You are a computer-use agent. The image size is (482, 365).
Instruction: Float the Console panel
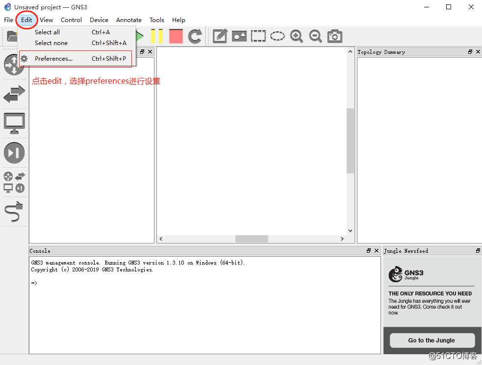pos(369,251)
